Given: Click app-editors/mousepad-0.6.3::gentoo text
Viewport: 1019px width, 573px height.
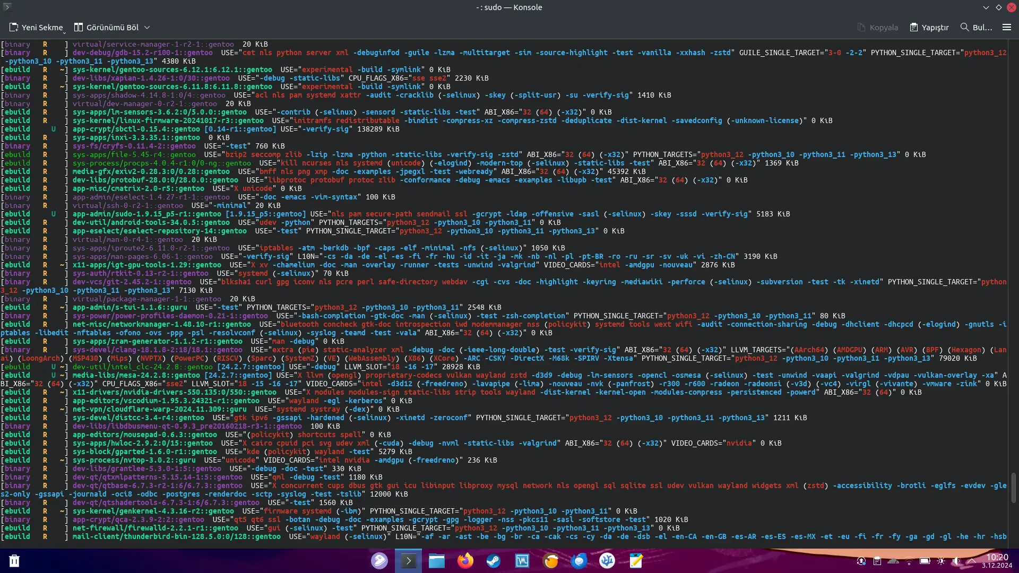Looking at the screenshot, I should [145, 435].
